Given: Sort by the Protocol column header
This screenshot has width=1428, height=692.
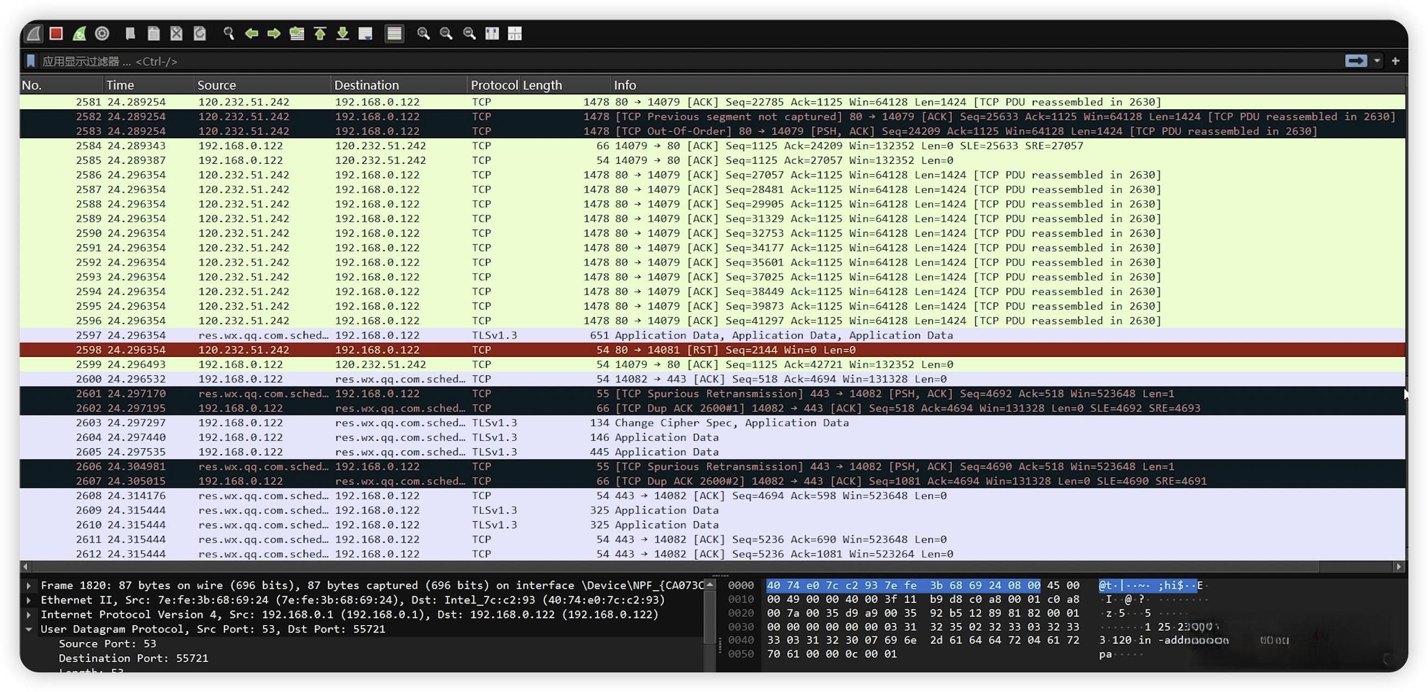Looking at the screenshot, I should [494, 85].
